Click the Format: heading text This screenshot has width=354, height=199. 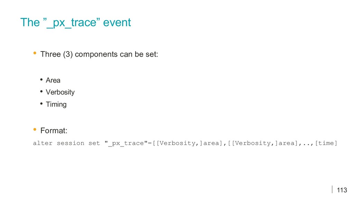click(54, 131)
